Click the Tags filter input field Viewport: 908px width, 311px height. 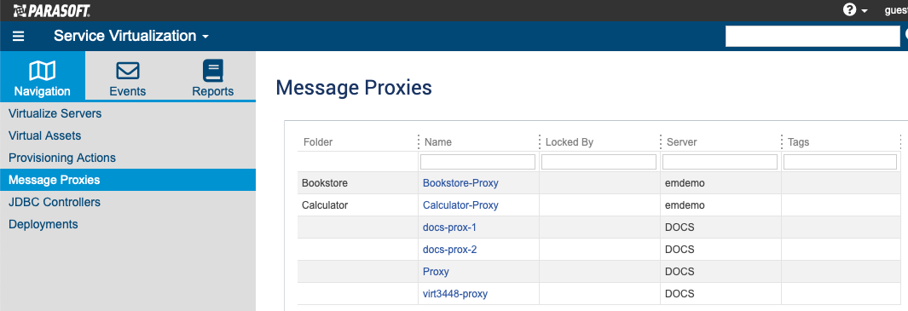tap(841, 162)
